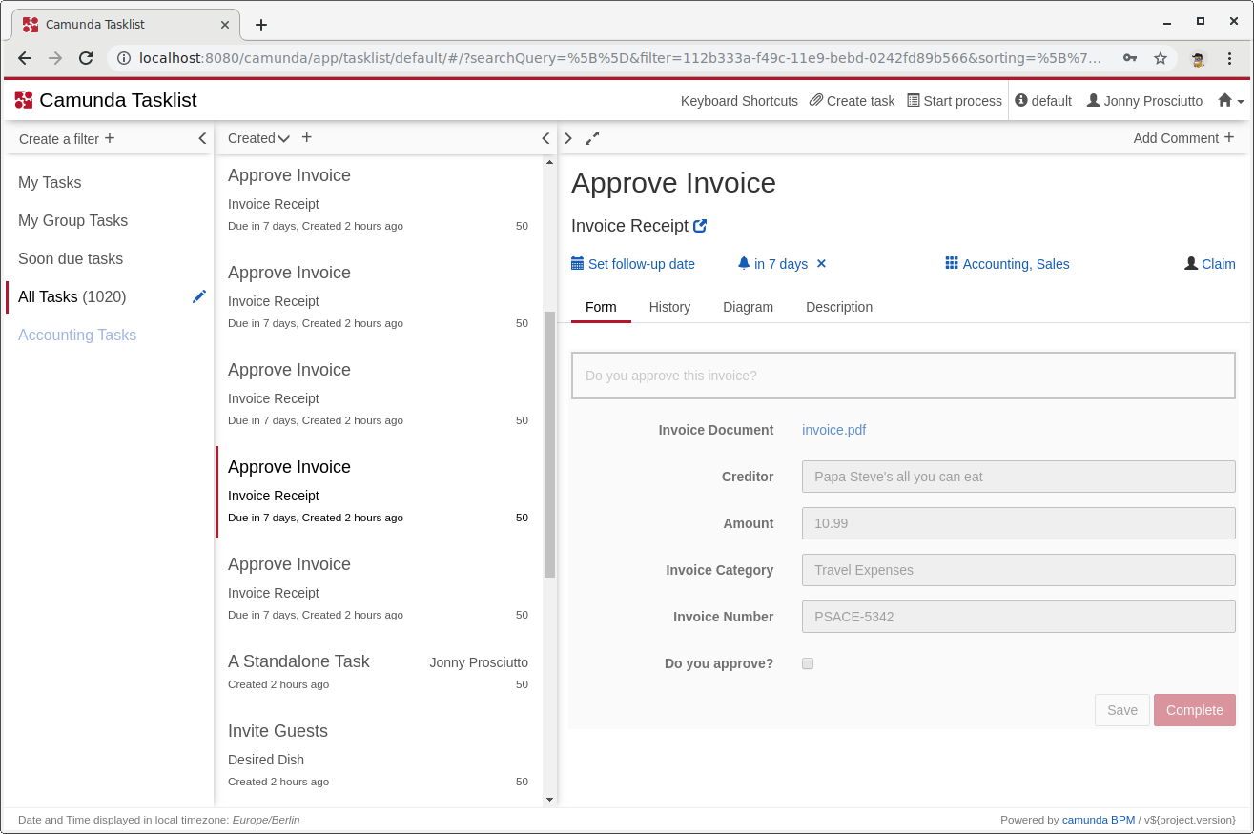
Task: Open the Chrome menu three dots
Action: click(1230, 58)
